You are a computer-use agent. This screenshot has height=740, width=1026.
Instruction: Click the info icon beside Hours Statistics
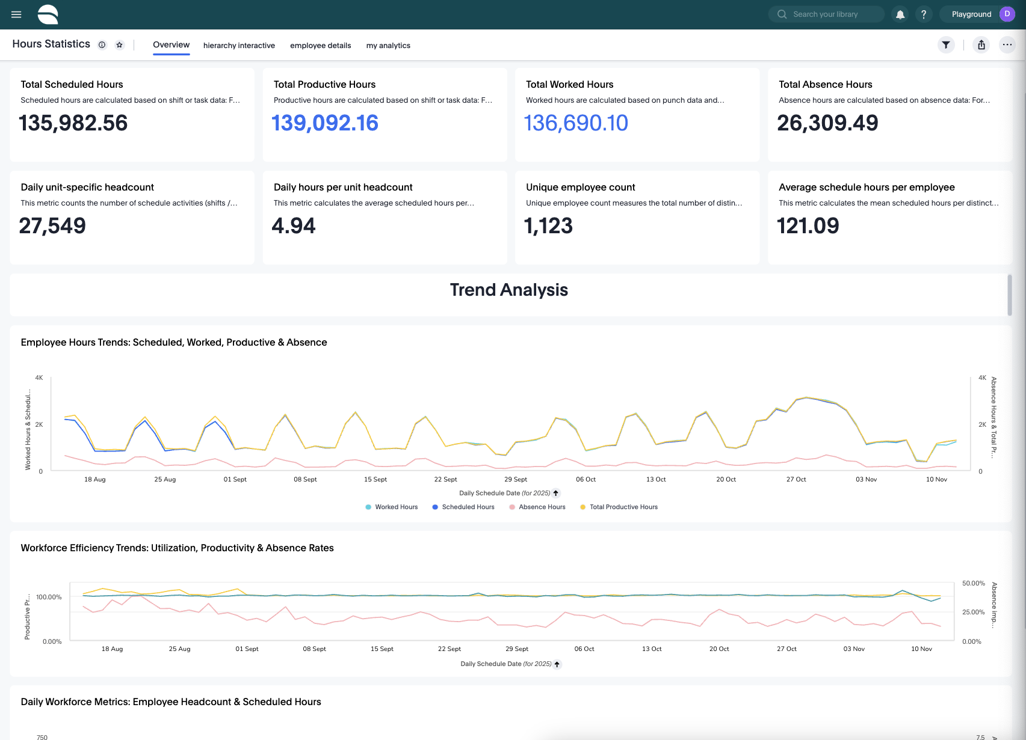(x=102, y=45)
